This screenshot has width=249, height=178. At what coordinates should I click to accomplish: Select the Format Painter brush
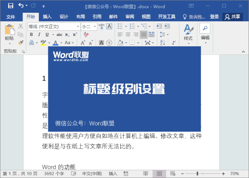click(21, 42)
